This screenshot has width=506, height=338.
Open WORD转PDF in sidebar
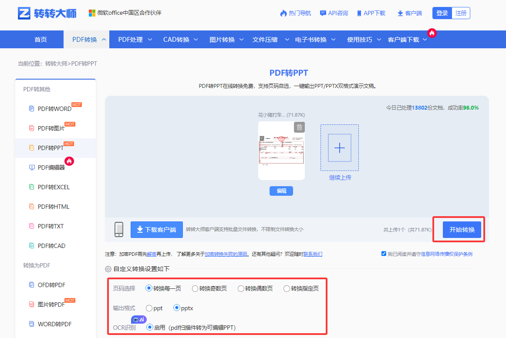pos(54,324)
